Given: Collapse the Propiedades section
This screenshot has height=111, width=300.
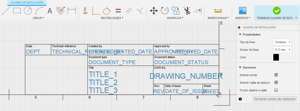Looking at the screenshot, I should click(240, 34).
